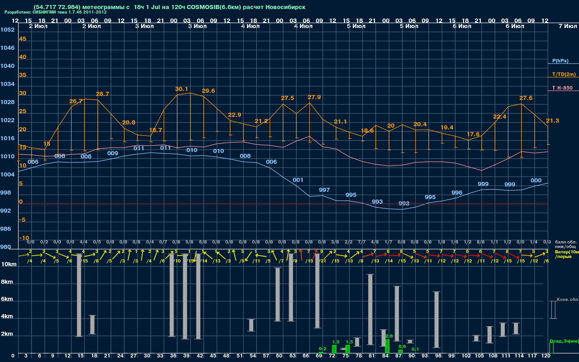Click the 21.1 temperature value

coord(340,122)
